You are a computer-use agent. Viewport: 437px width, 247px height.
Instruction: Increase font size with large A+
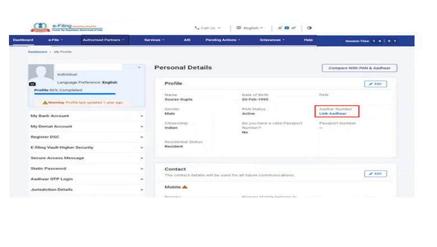coord(293,28)
